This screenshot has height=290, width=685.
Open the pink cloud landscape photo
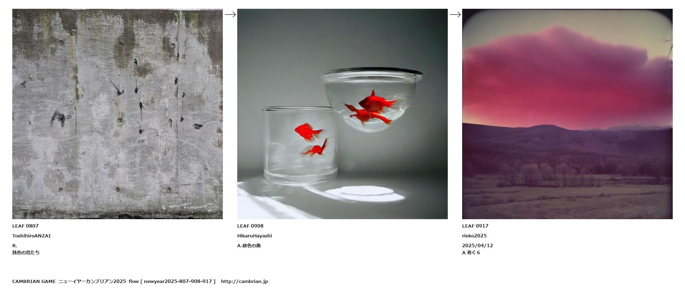coord(567,114)
